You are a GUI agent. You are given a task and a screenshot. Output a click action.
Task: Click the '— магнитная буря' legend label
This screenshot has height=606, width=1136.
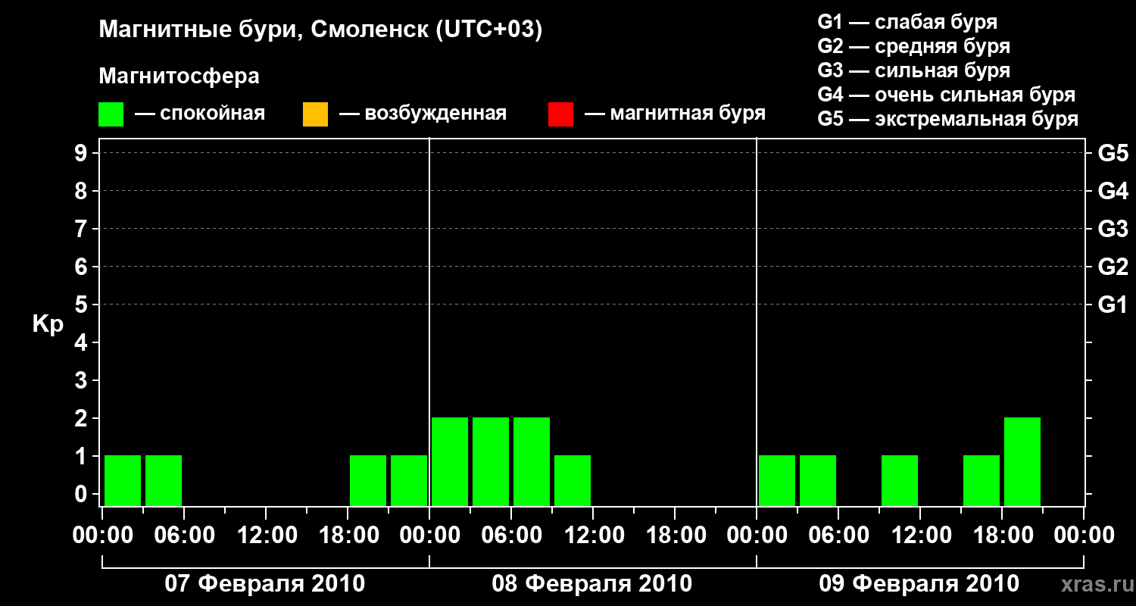pyautogui.click(x=676, y=114)
